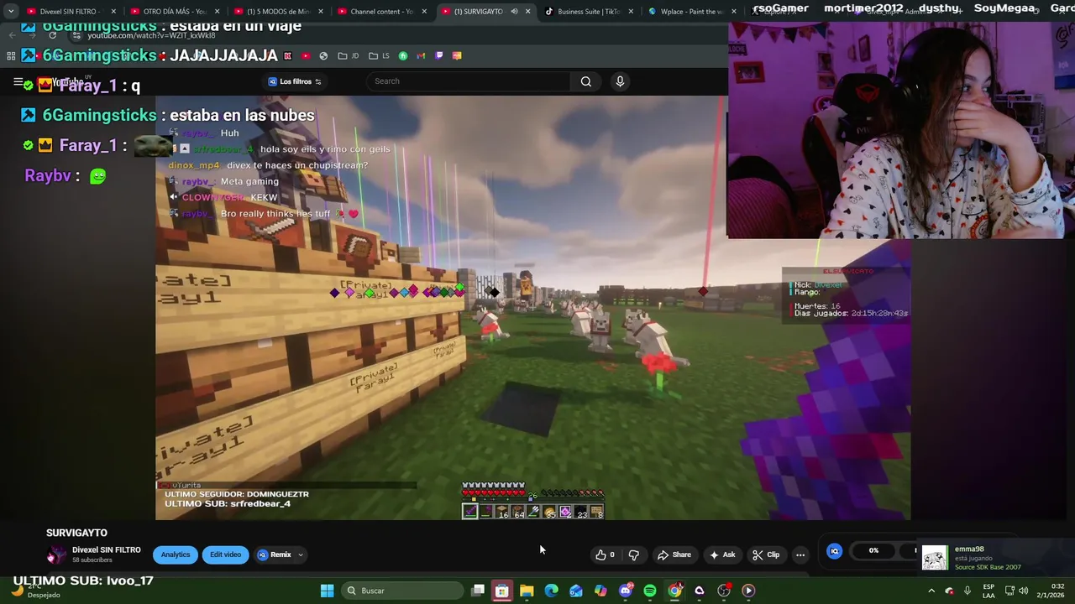Go back with browser back arrow
1075x604 pixels.
(12, 35)
